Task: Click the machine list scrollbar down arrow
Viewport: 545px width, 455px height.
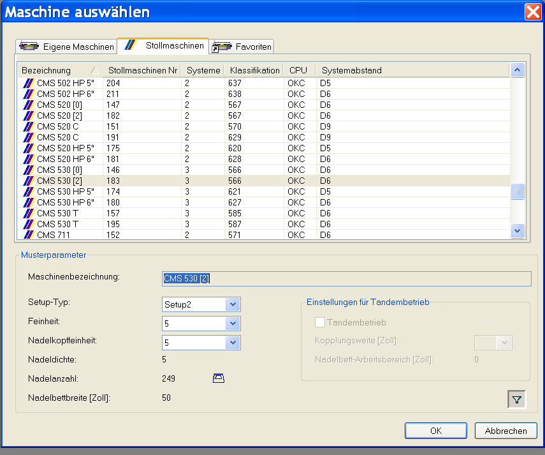Action: (x=518, y=230)
